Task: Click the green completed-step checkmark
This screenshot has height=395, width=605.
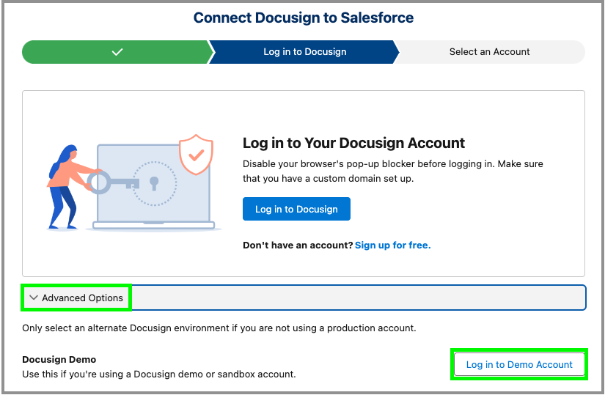Action: [x=117, y=52]
